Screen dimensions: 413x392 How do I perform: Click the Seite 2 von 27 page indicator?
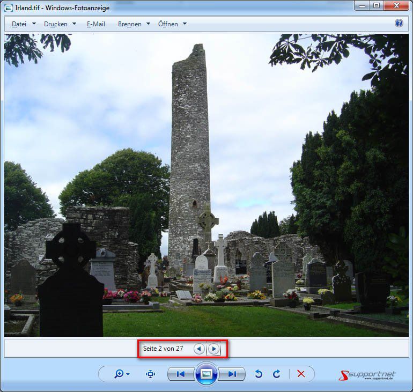163,349
